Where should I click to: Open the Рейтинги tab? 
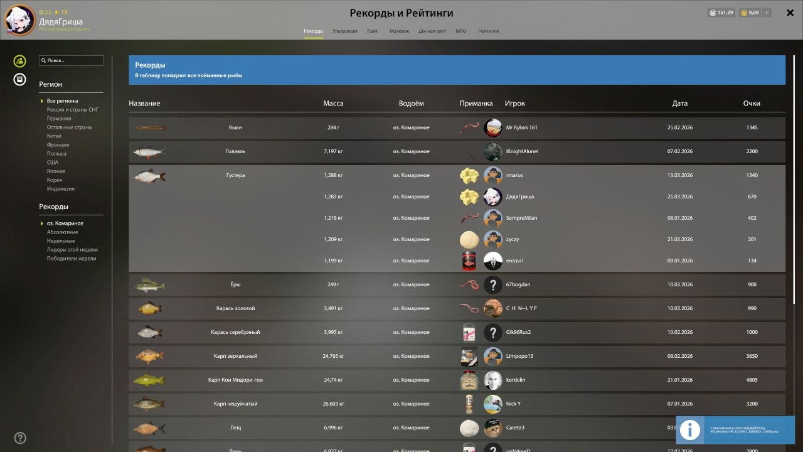(488, 31)
